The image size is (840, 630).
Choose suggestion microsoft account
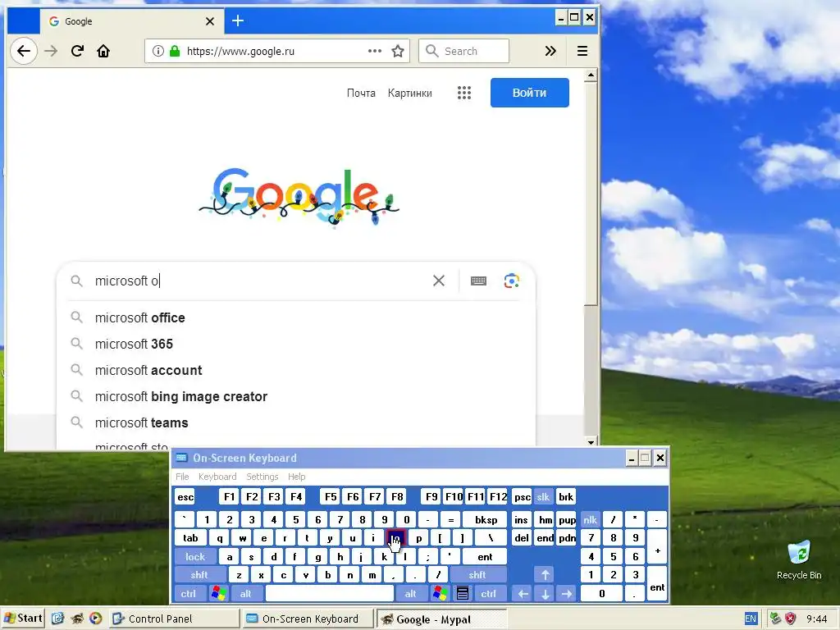(x=295, y=370)
